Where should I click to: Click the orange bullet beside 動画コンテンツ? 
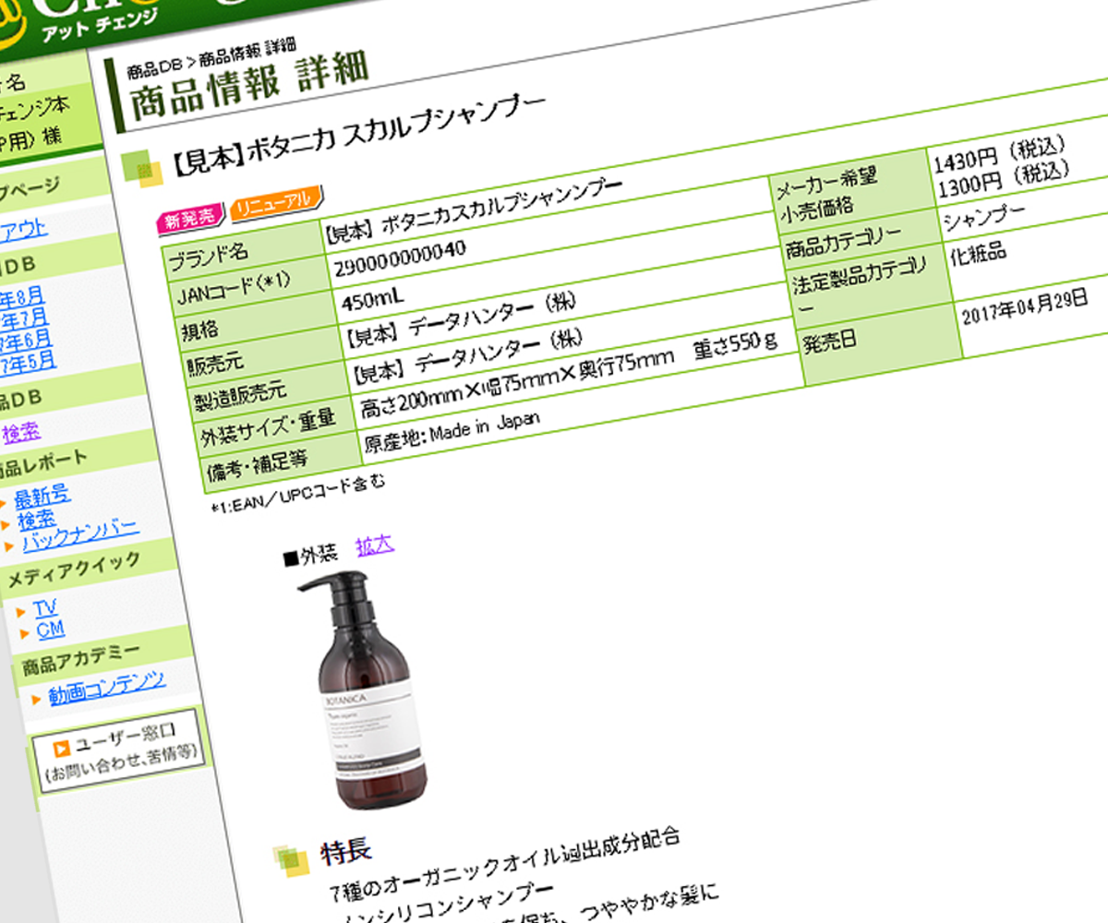click(36, 701)
